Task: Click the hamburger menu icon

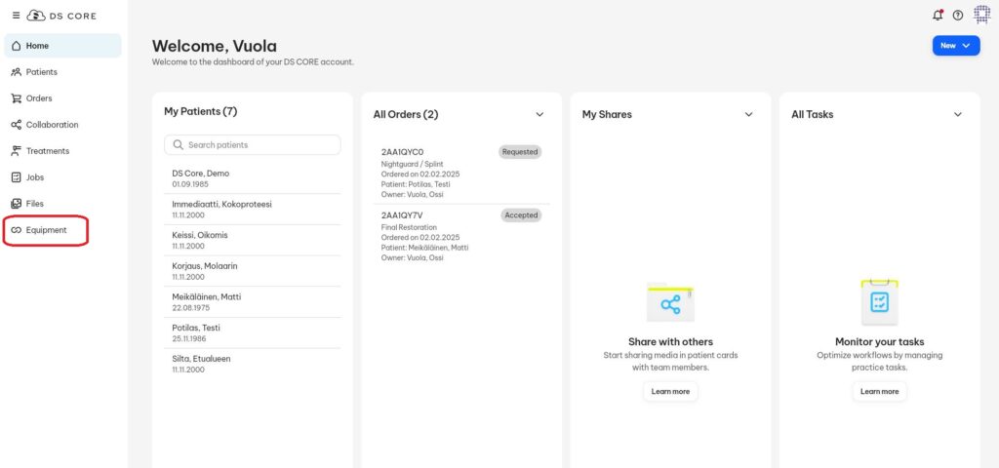Action: [x=16, y=16]
